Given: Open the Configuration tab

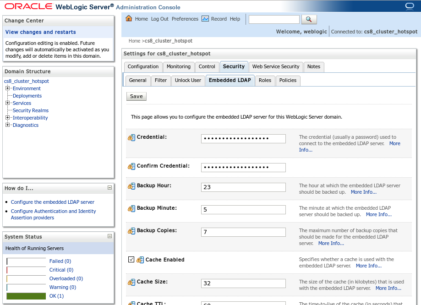Looking at the screenshot, I should 143,67.
